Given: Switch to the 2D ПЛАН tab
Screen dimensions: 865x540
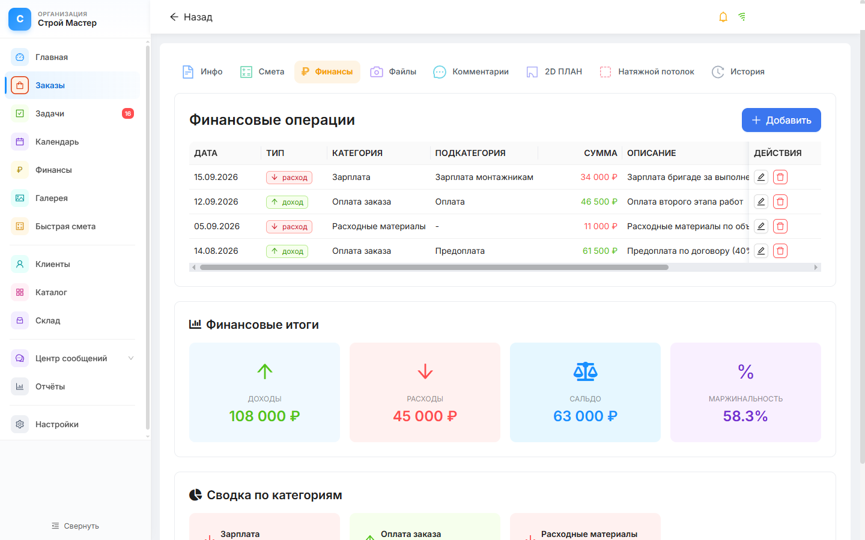Looking at the screenshot, I should click(554, 71).
